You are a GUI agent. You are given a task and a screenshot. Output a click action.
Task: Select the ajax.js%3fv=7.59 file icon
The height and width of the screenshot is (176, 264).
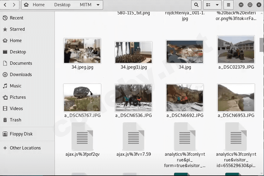133,136
